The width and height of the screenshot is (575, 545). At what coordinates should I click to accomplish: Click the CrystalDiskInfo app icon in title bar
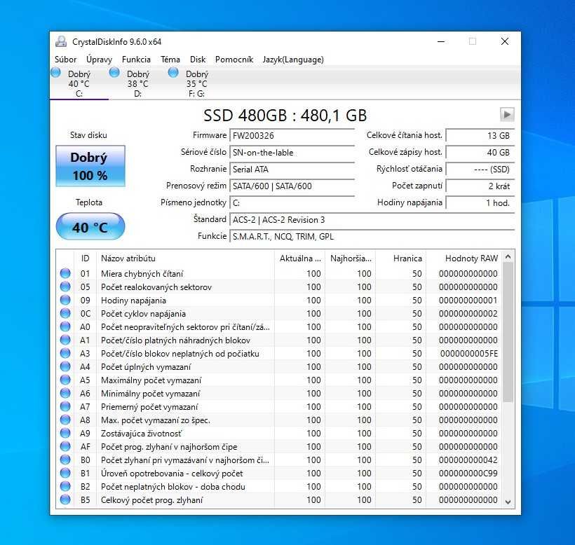(x=61, y=42)
